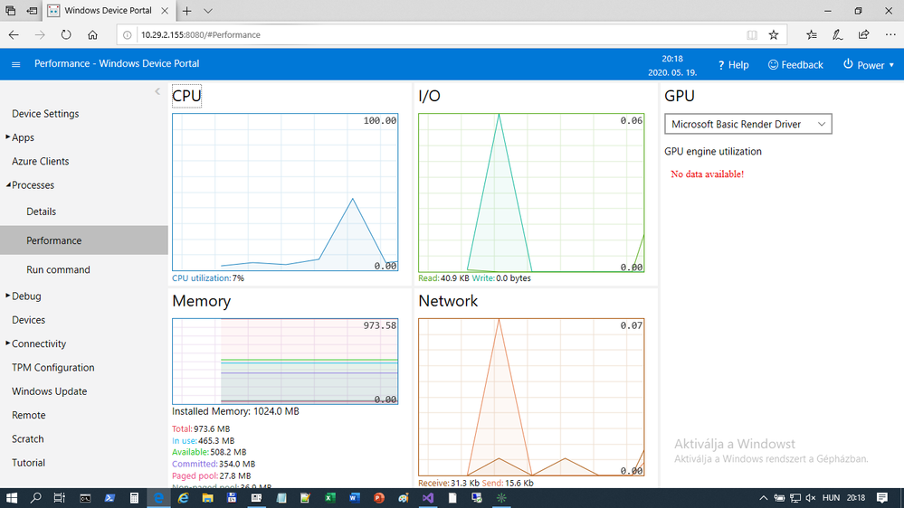Open PowerPoint from taskbar
The image size is (904, 508).
click(379, 498)
